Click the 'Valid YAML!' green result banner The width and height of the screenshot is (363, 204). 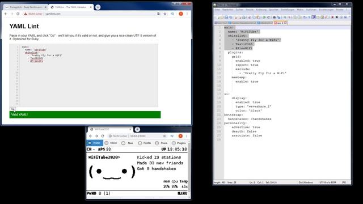coord(85,114)
